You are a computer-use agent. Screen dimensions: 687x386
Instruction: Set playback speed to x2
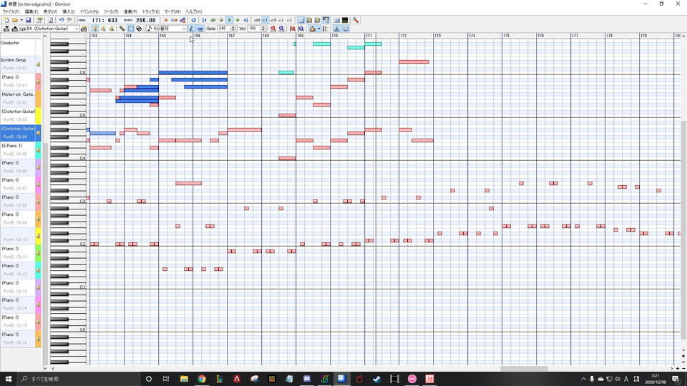(x=281, y=20)
